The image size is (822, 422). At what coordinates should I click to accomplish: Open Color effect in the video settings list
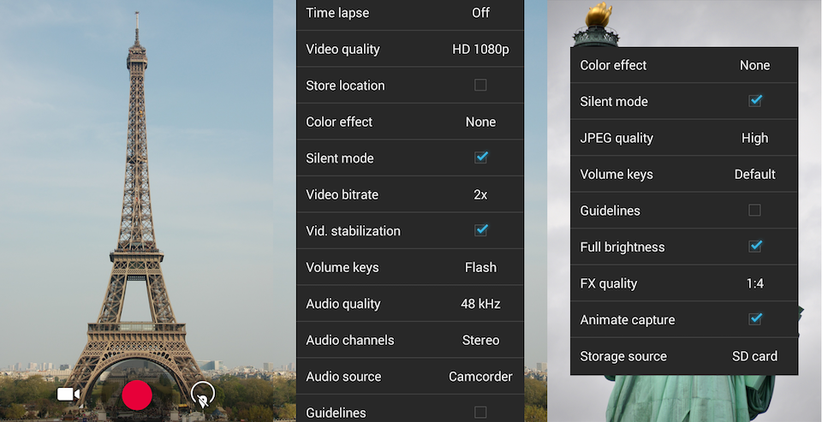(410, 122)
